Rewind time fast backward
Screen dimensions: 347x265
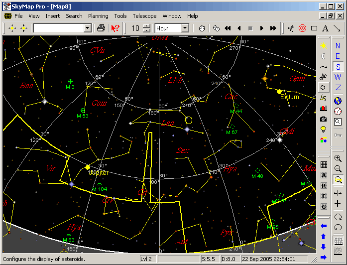pyautogui.click(x=228, y=28)
